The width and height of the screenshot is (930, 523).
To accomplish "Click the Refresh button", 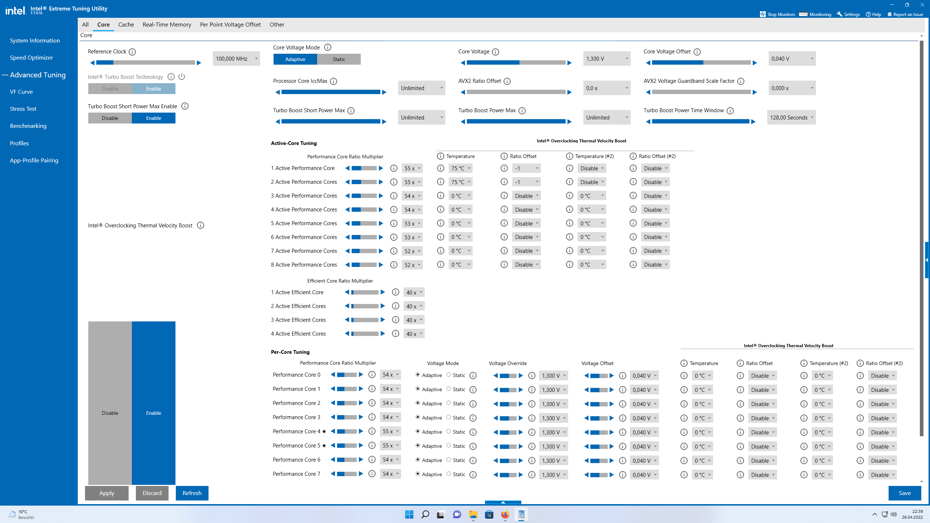I will pos(192,493).
